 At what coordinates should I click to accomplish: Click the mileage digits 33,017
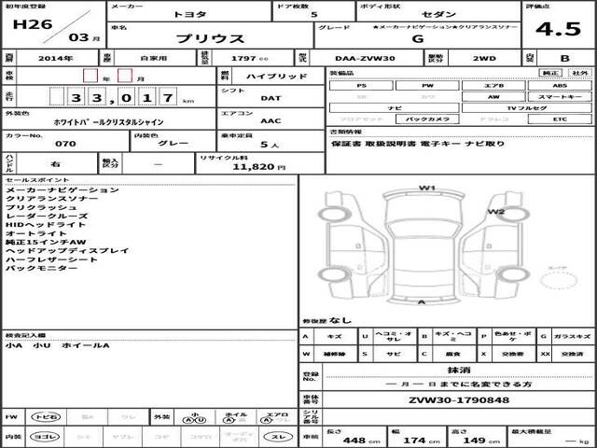click(x=113, y=98)
